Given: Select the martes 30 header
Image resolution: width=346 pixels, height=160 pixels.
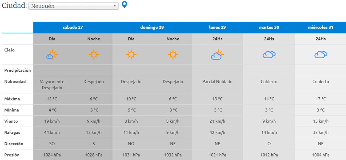Looking at the screenshot, I should 269,27.
